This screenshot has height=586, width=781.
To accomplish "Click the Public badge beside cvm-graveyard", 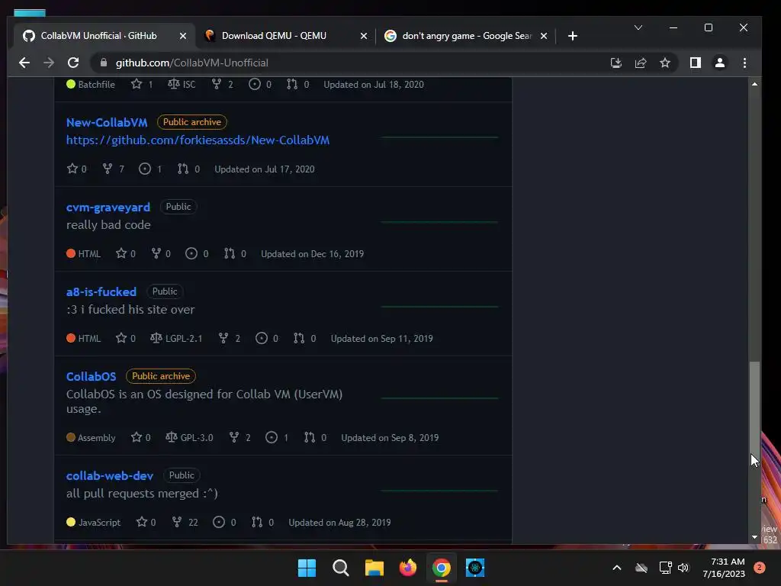I will point(178,207).
